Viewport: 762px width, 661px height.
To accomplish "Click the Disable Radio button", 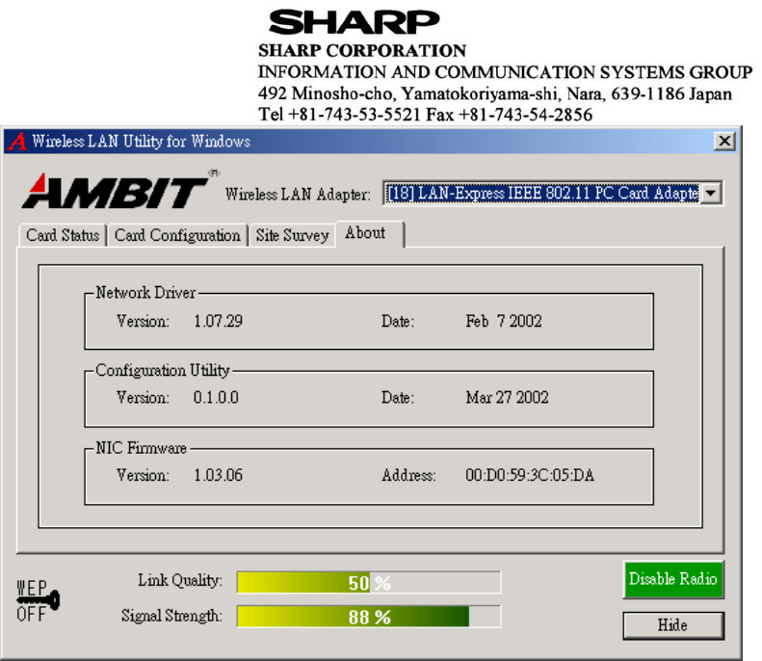I will [673, 579].
